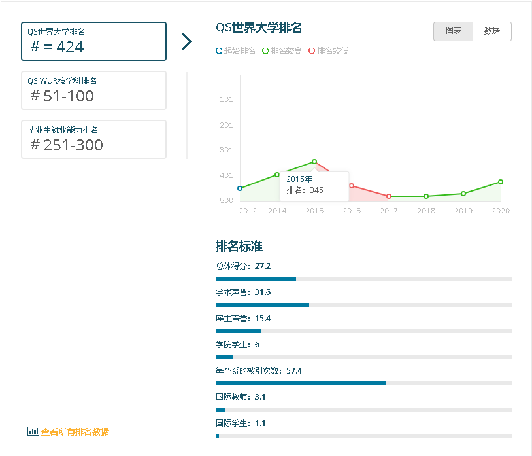Select the 2020 green data point marker
The height and width of the screenshot is (456, 532).
(x=500, y=182)
